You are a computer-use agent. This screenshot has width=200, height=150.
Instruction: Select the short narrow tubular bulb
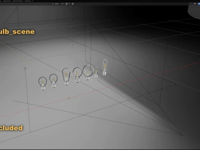(96, 72)
